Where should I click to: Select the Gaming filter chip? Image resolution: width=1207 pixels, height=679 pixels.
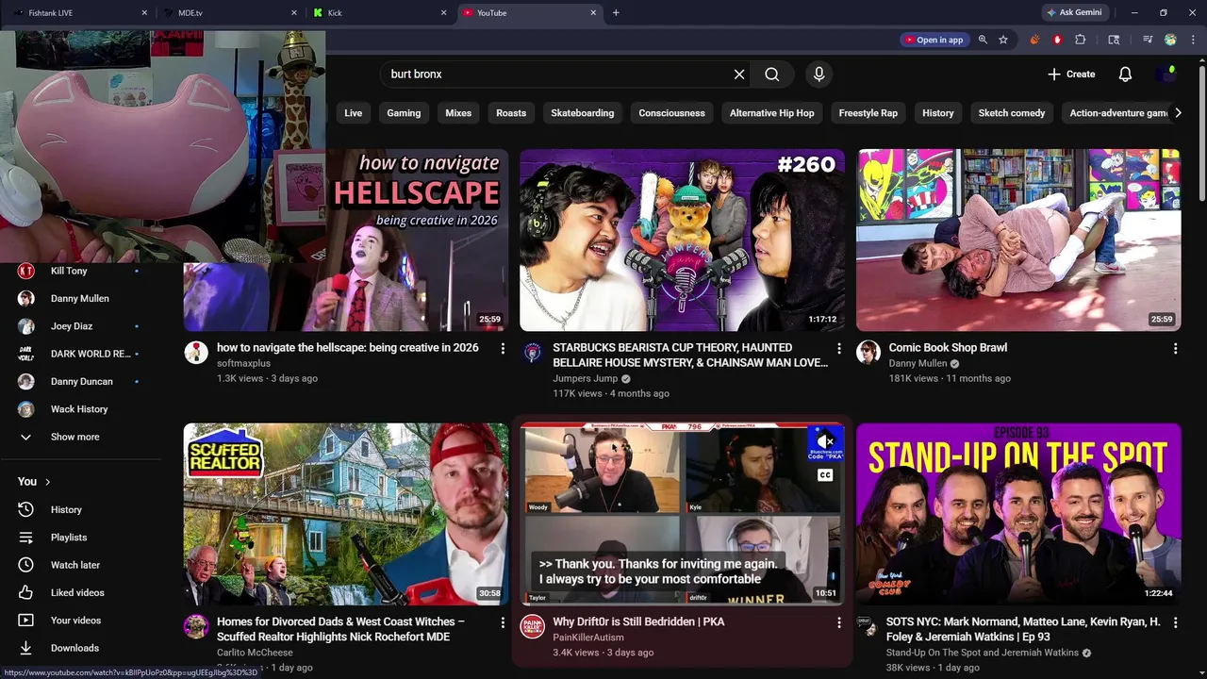(x=404, y=113)
